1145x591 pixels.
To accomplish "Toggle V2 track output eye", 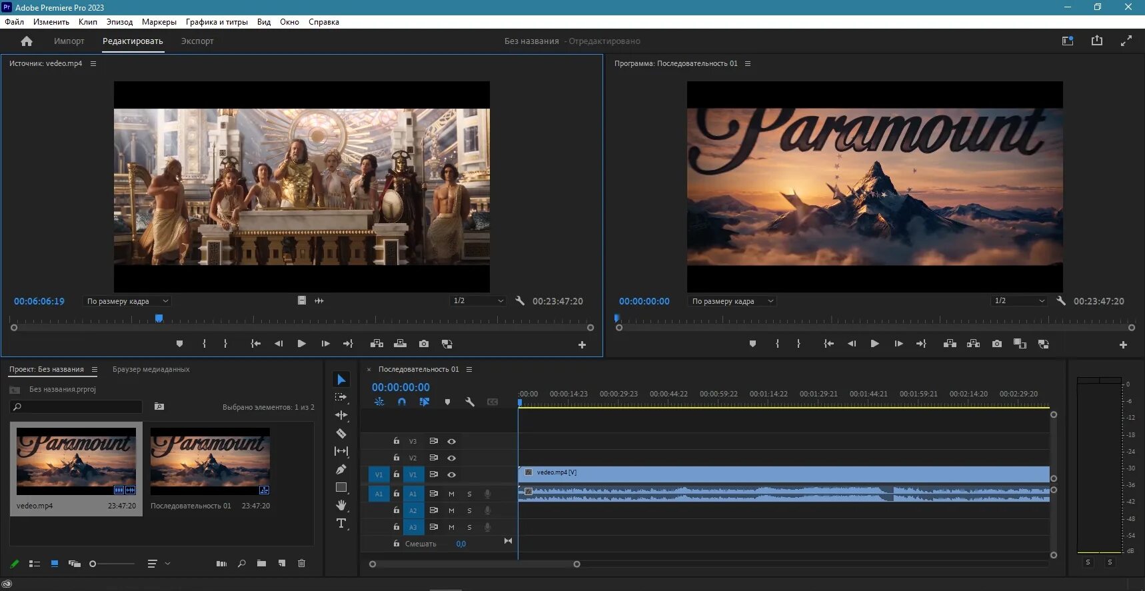I will click(451, 458).
